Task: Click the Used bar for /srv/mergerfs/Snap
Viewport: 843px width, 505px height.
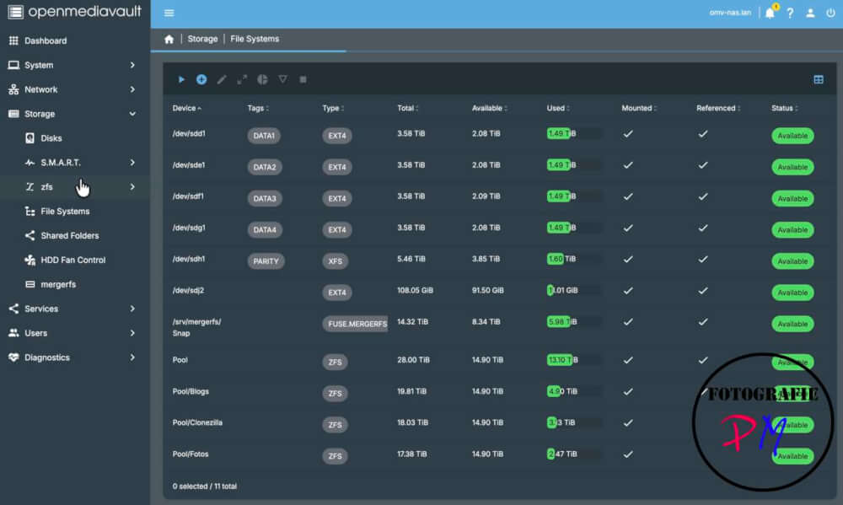Action: (573, 322)
